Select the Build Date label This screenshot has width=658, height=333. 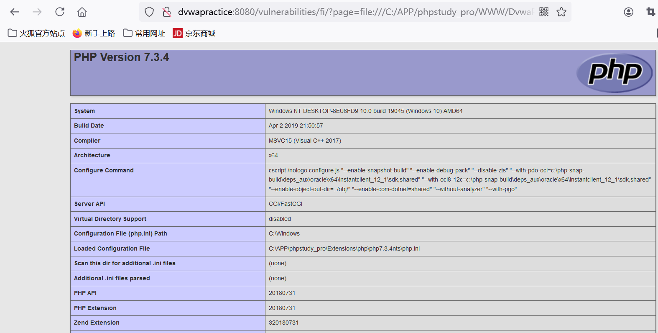click(x=89, y=126)
